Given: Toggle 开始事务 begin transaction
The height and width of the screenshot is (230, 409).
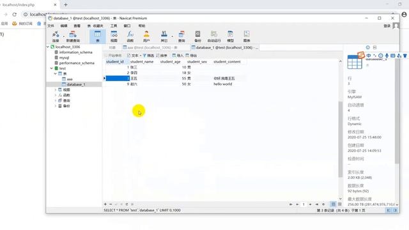Looking at the screenshot, I should tap(113, 56).
